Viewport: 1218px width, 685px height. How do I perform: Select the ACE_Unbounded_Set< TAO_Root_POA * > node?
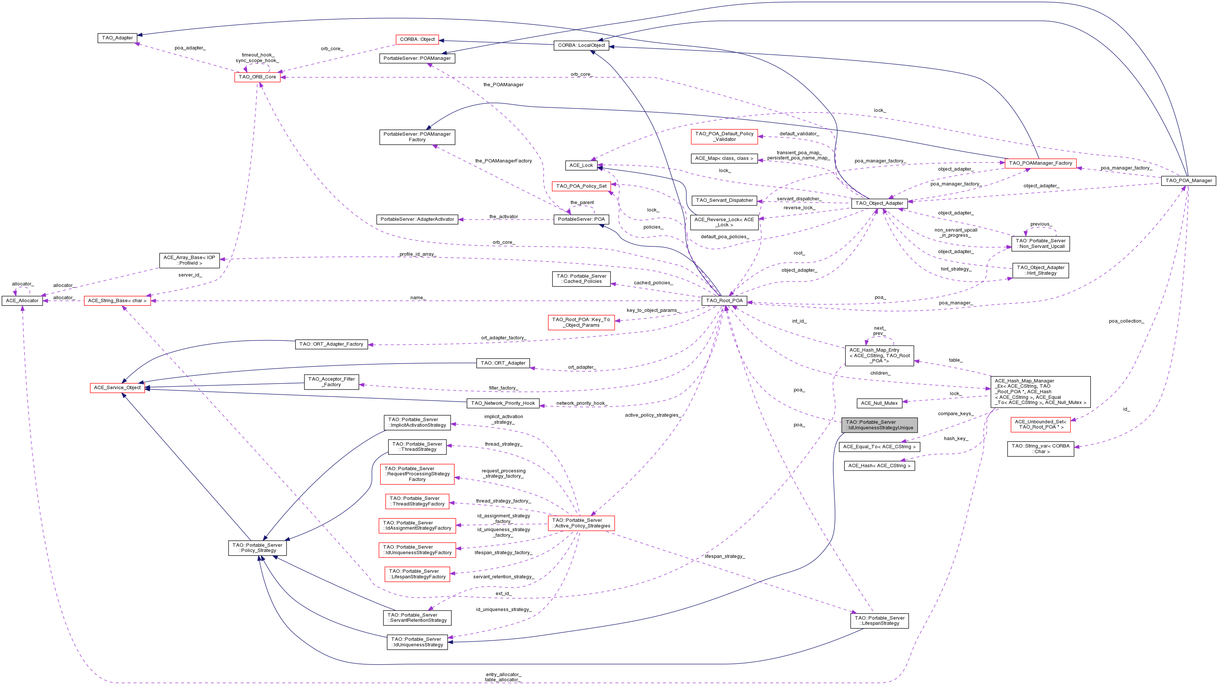[x=1040, y=424]
